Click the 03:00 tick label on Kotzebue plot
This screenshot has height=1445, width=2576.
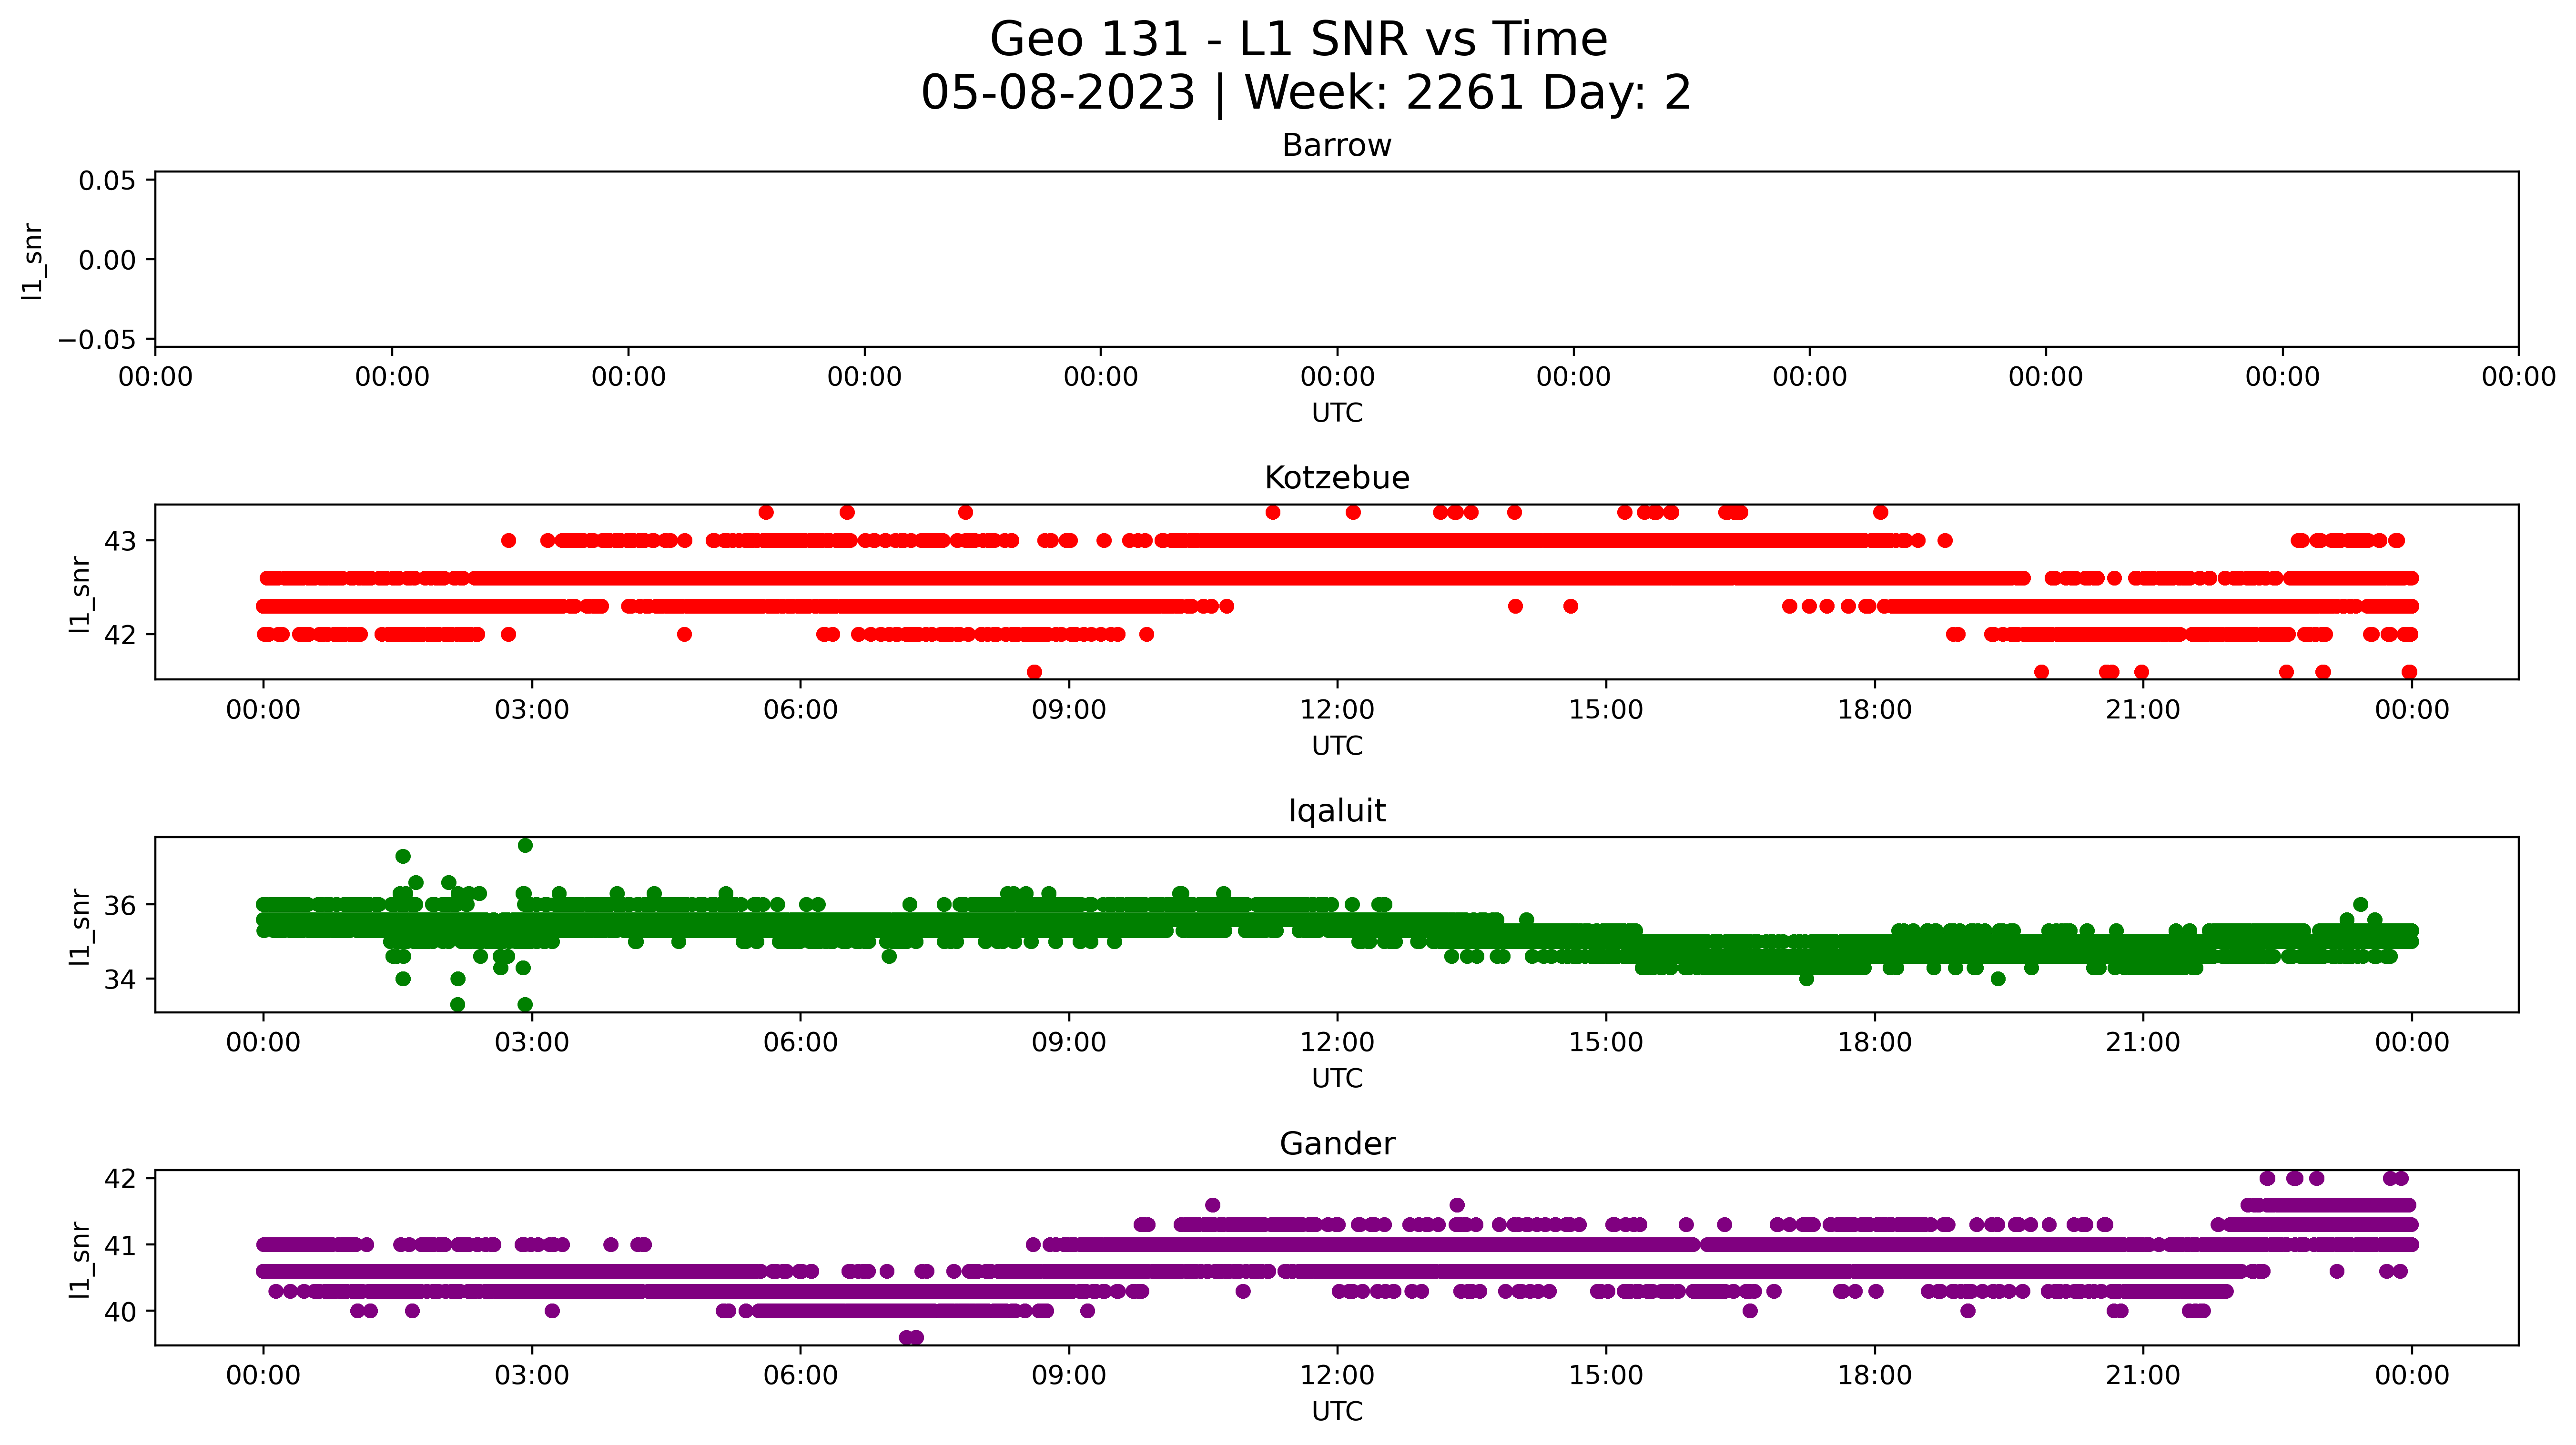(532, 710)
